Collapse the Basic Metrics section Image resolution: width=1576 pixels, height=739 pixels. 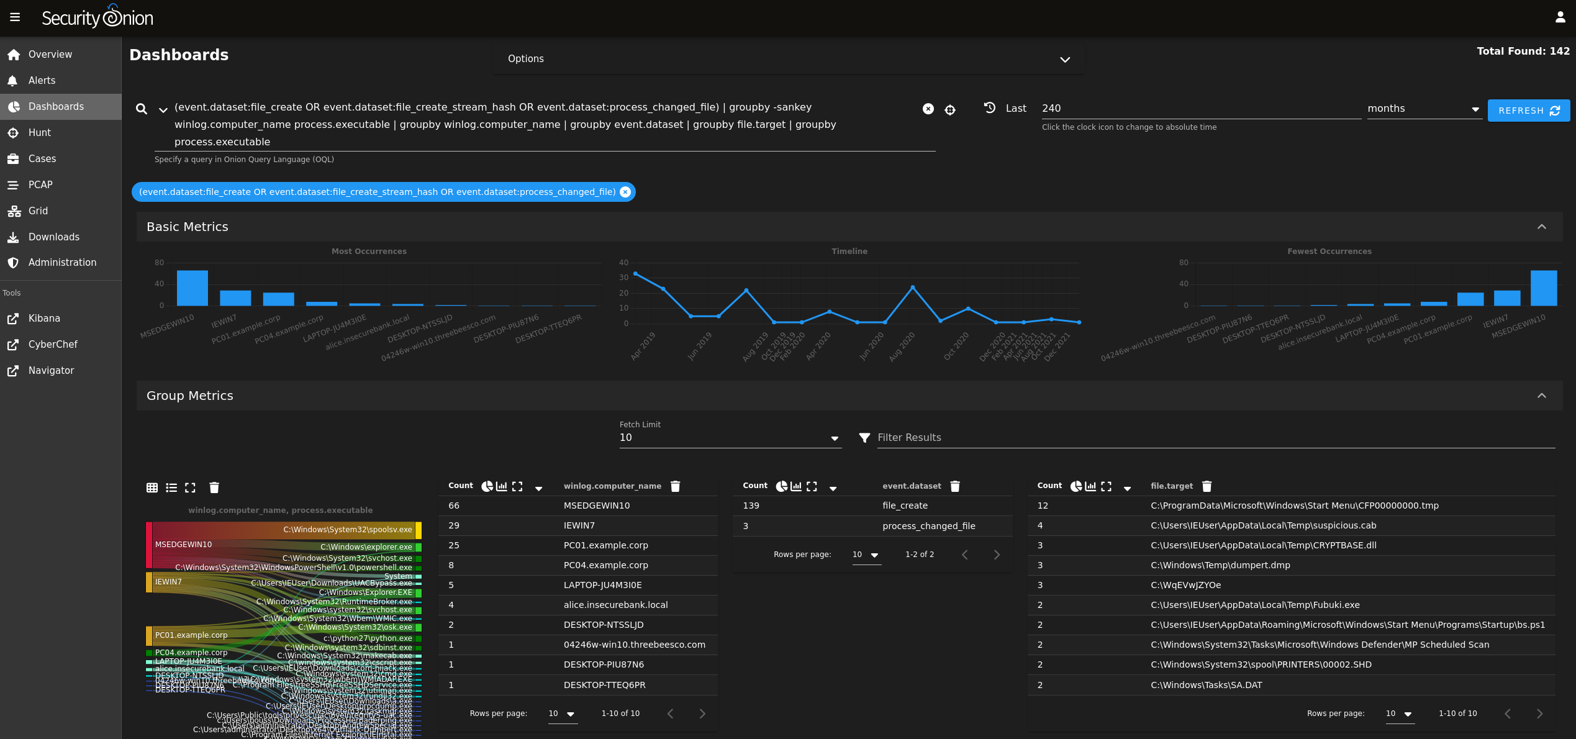(x=1542, y=227)
